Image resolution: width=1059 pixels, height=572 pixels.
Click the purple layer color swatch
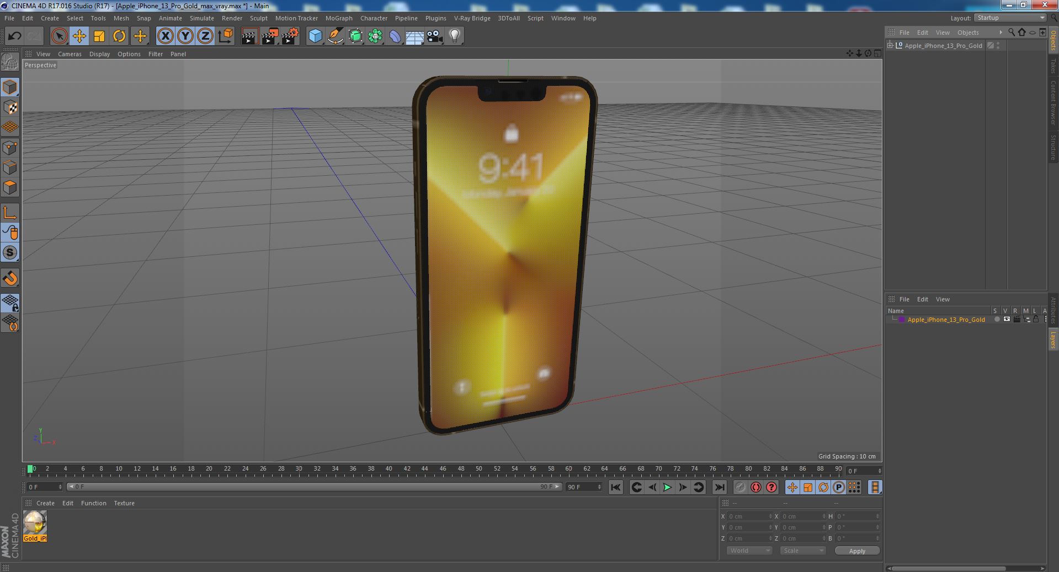[902, 320]
